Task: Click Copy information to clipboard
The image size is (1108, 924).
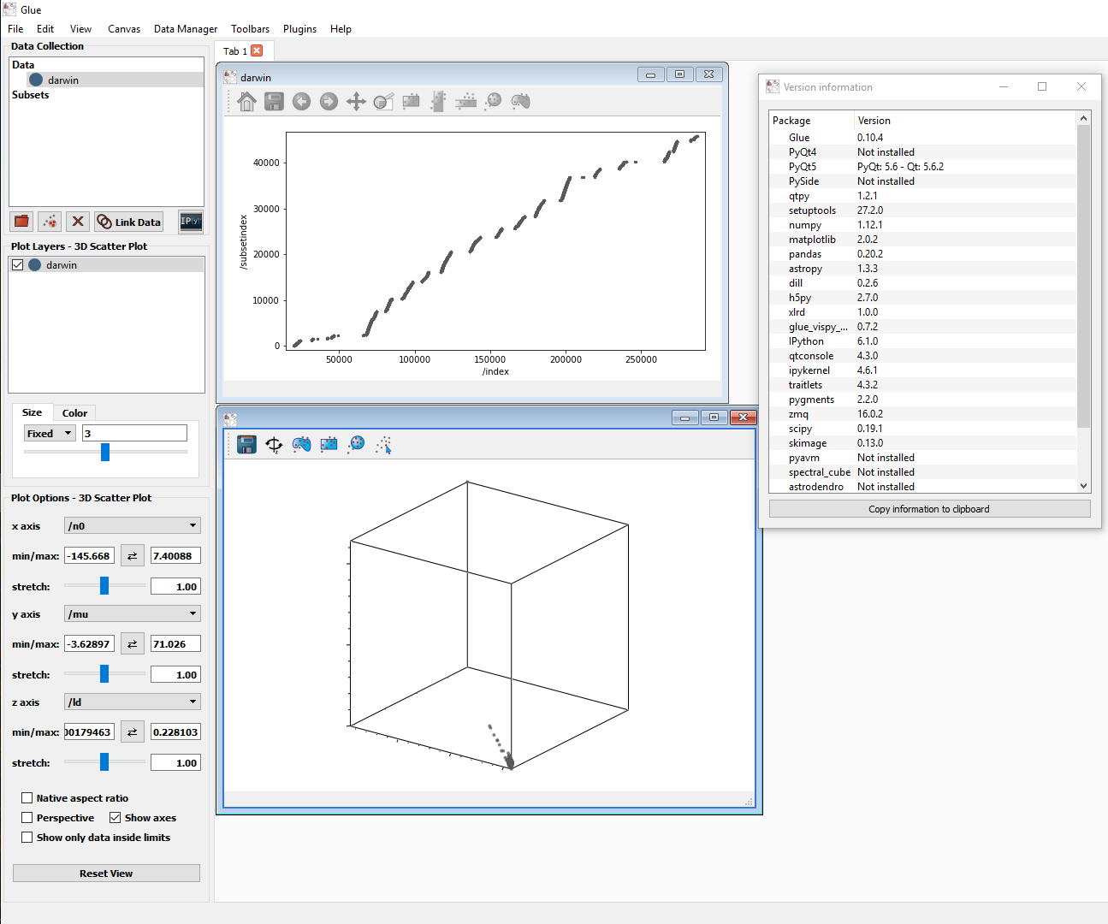Action: tap(928, 508)
